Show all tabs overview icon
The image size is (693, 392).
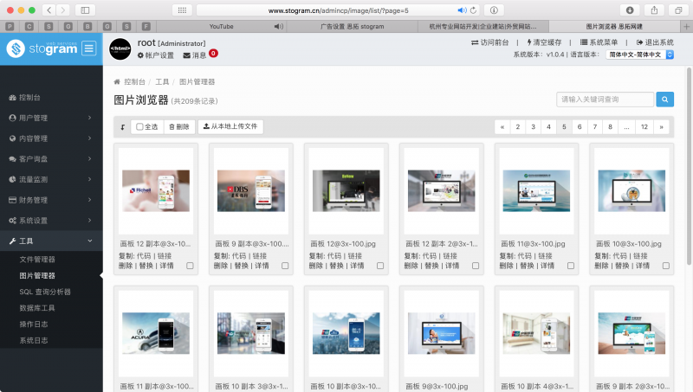(x=678, y=10)
